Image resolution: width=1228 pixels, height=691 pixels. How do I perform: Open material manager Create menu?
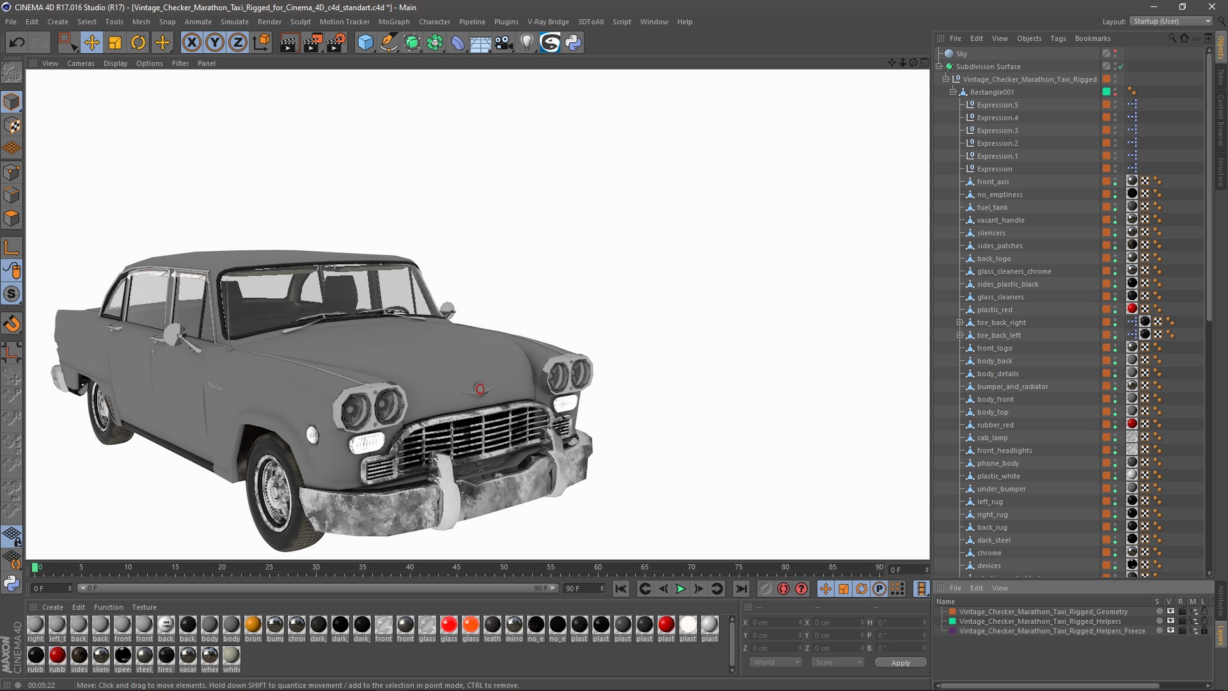[x=52, y=607]
